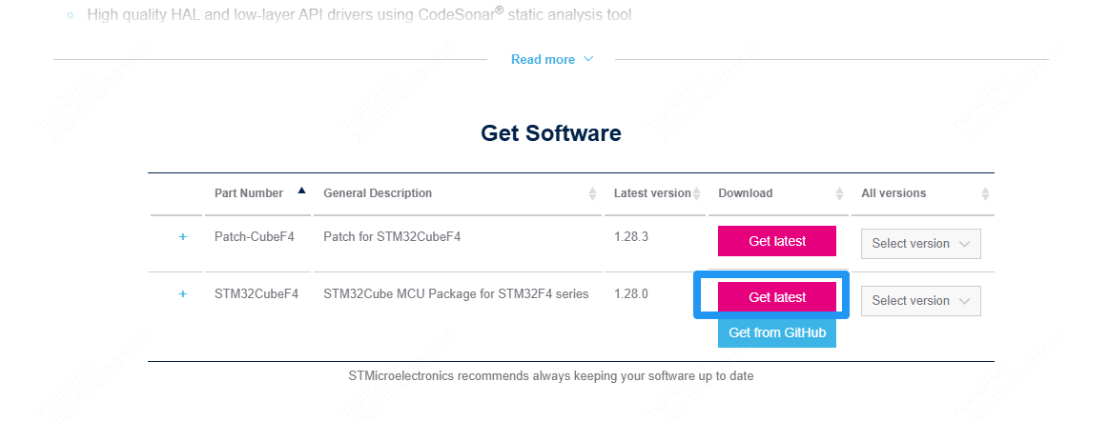This screenshot has width=1109, height=422.
Task: Open Select version dropdown for STM32CubeF4
Action: 920,301
